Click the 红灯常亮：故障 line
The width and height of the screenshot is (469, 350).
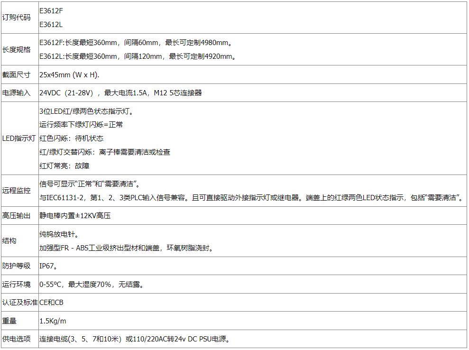point(64,166)
